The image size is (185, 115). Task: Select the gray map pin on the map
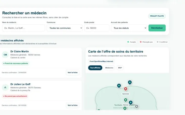(x=136, y=106)
